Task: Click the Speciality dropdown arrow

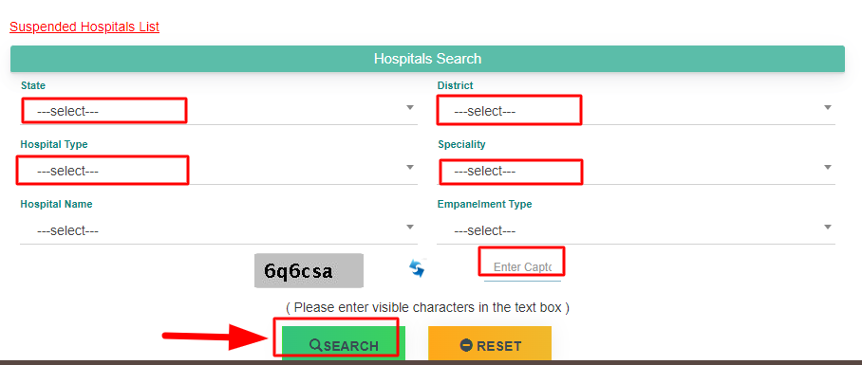Action: pos(828,167)
